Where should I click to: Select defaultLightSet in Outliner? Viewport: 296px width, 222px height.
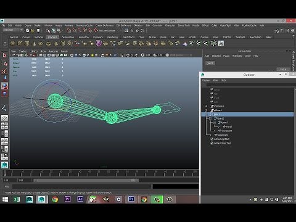(x=221, y=139)
